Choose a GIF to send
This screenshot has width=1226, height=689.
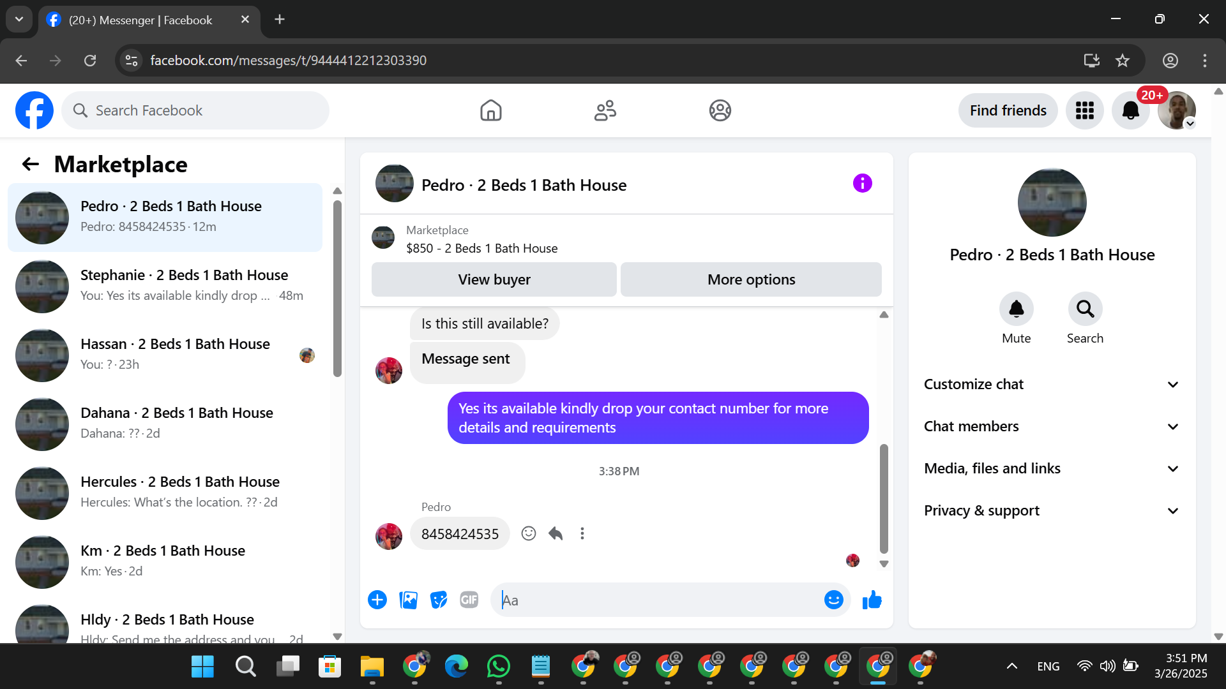[469, 600]
